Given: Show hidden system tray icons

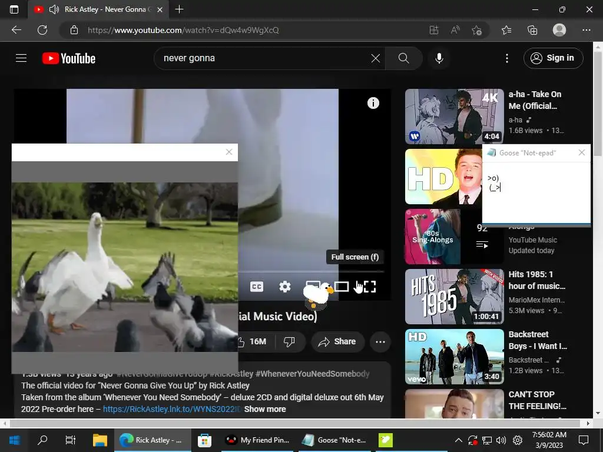Looking at the screenshot, I should 458,440.
